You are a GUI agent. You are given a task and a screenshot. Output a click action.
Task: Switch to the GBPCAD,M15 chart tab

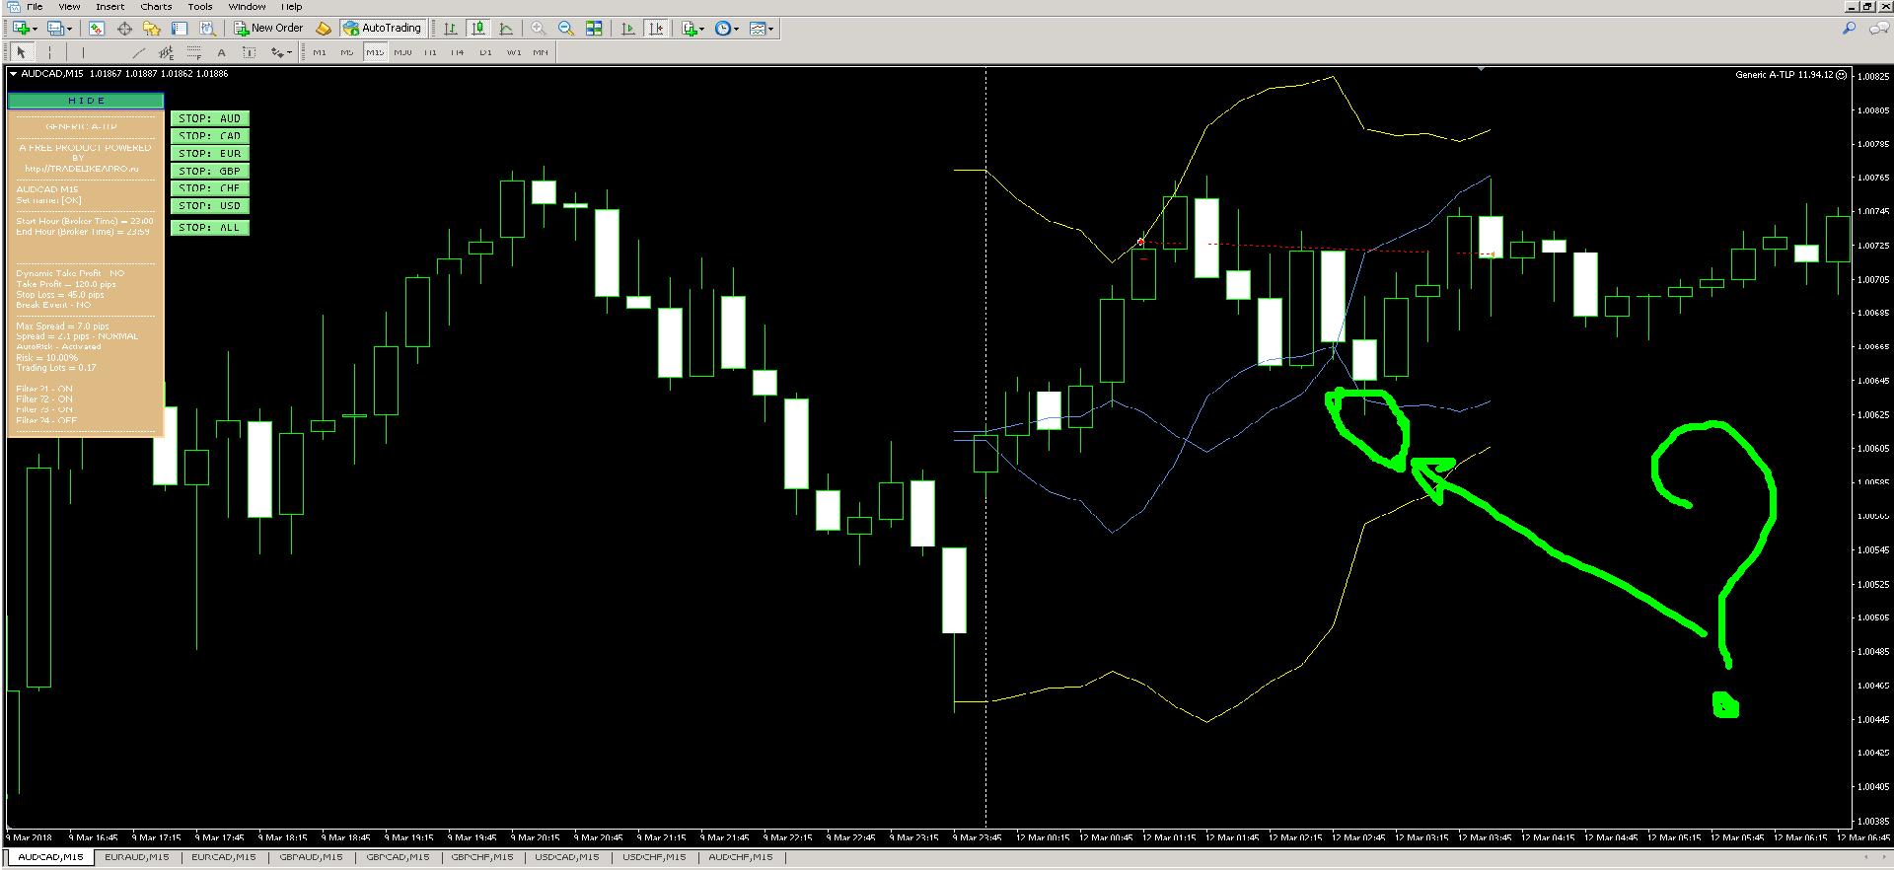399,857
